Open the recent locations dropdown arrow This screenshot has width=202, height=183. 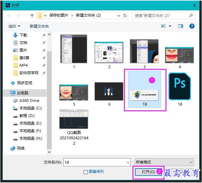click(x=25, y=16)
